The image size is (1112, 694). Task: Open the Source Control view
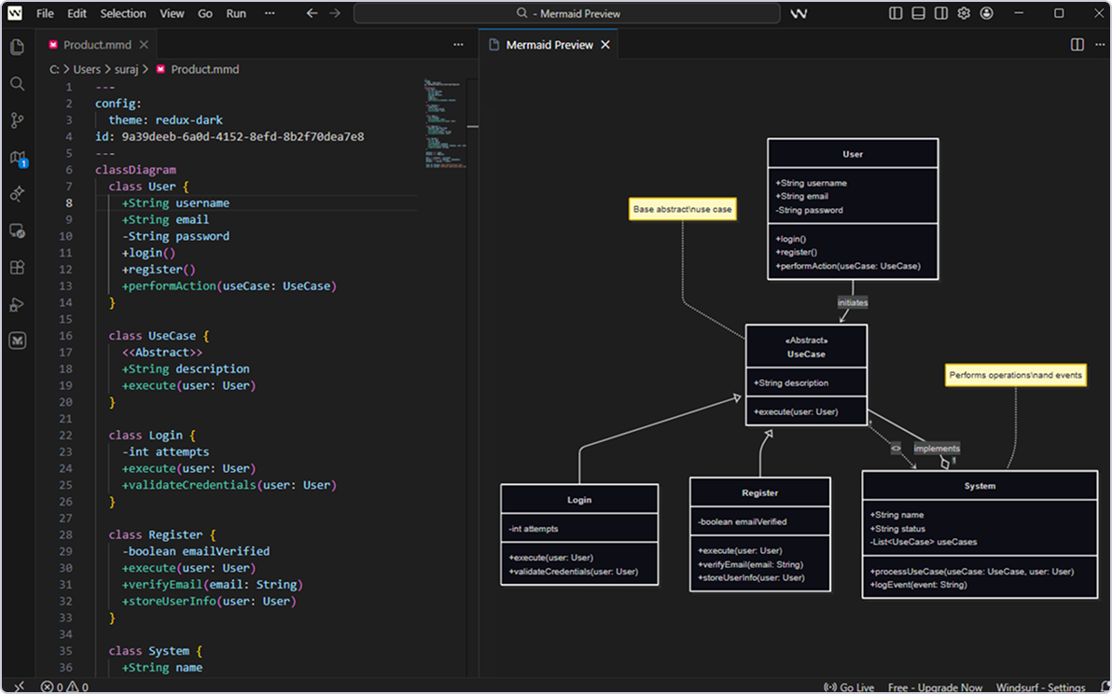(x=17, y=120)
